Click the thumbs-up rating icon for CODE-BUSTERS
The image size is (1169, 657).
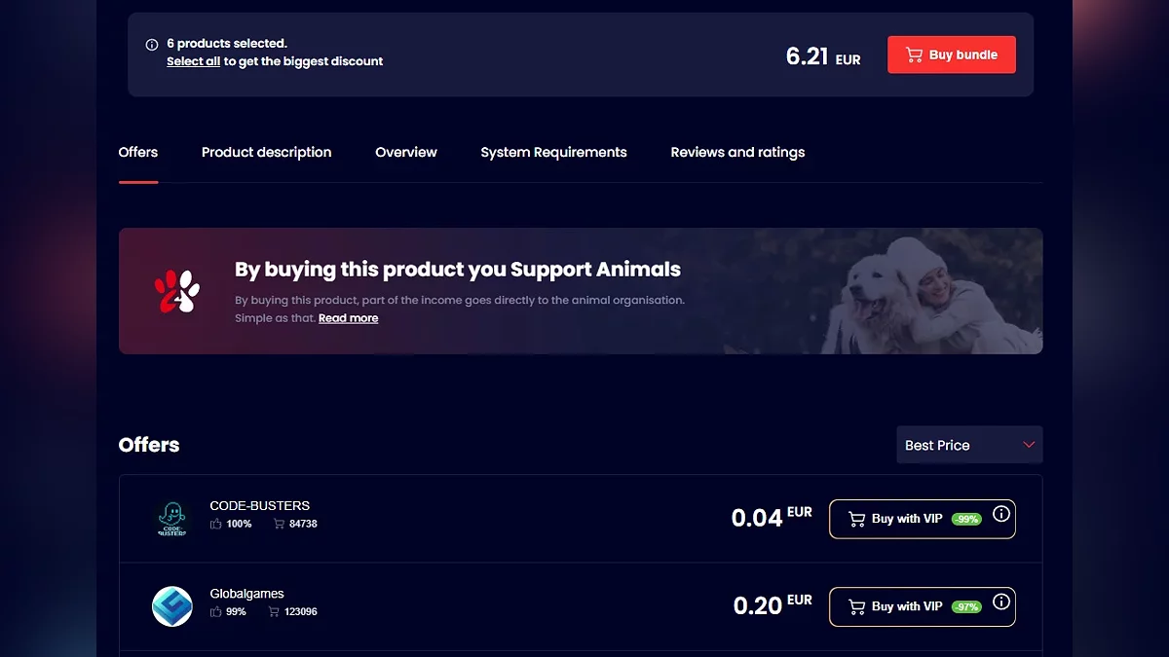click(216, 524)
